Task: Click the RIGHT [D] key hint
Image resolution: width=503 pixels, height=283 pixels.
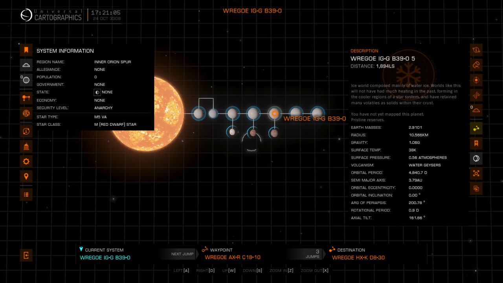Action: point(205,270)
